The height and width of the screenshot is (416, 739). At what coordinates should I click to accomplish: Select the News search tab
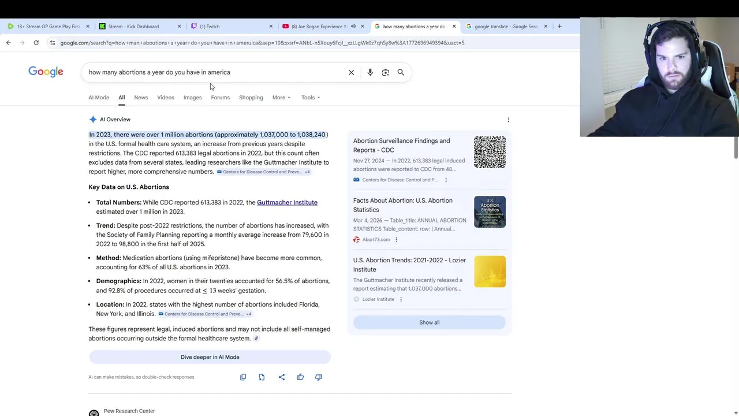141,98
